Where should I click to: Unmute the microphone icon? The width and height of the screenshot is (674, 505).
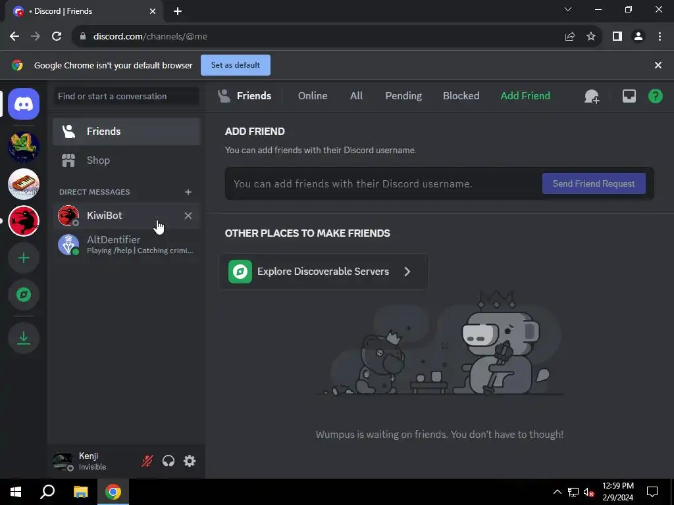click(x=147, y=461)
